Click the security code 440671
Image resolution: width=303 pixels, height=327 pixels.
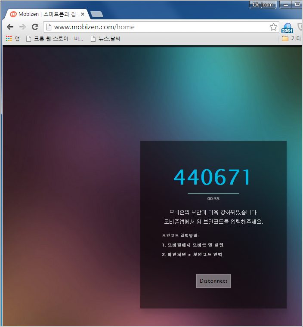click(x=212, y=177)
